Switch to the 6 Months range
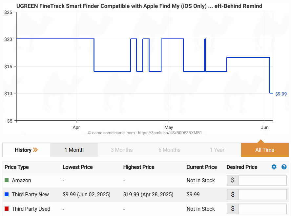The height and width of the screenshot is (216, 291). pos(169,150)
